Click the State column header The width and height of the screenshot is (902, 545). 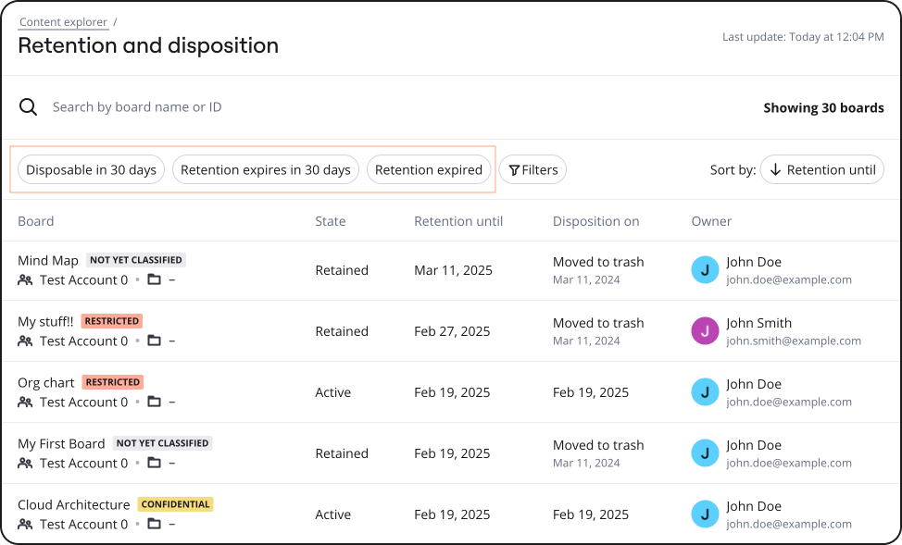click(x=330, y=221)
